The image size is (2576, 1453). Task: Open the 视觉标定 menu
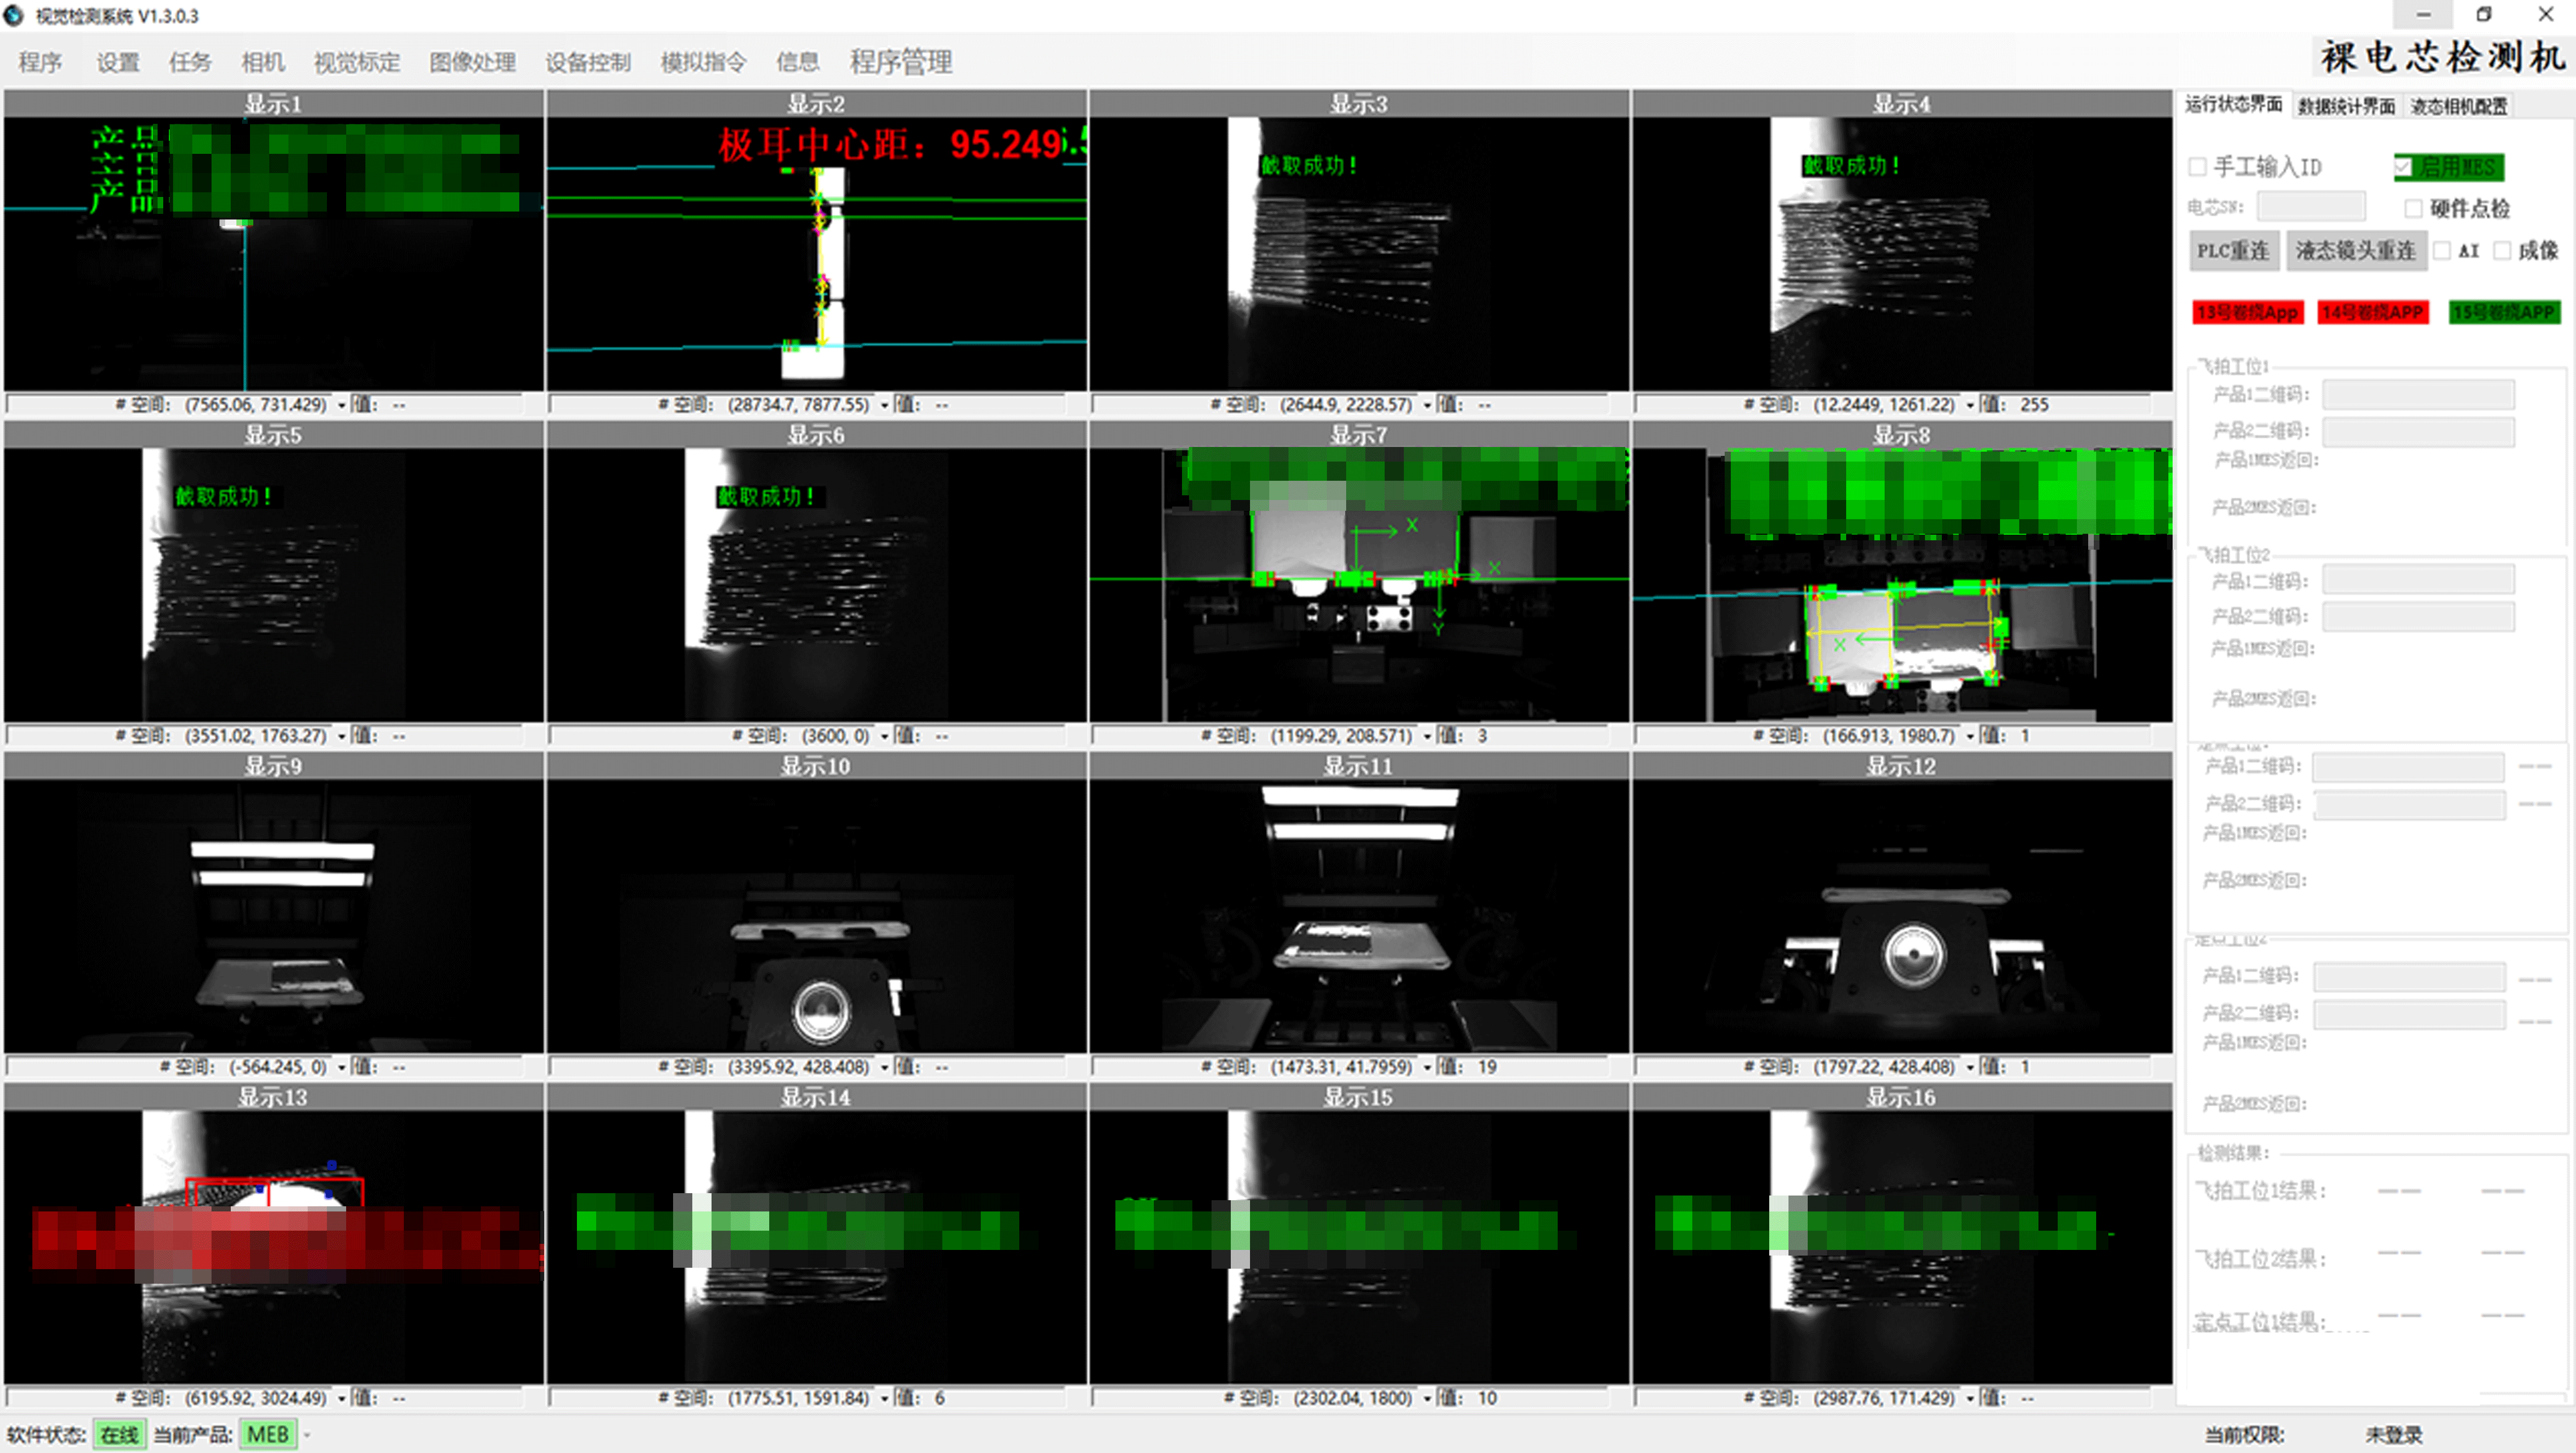[x=357, y=62]
